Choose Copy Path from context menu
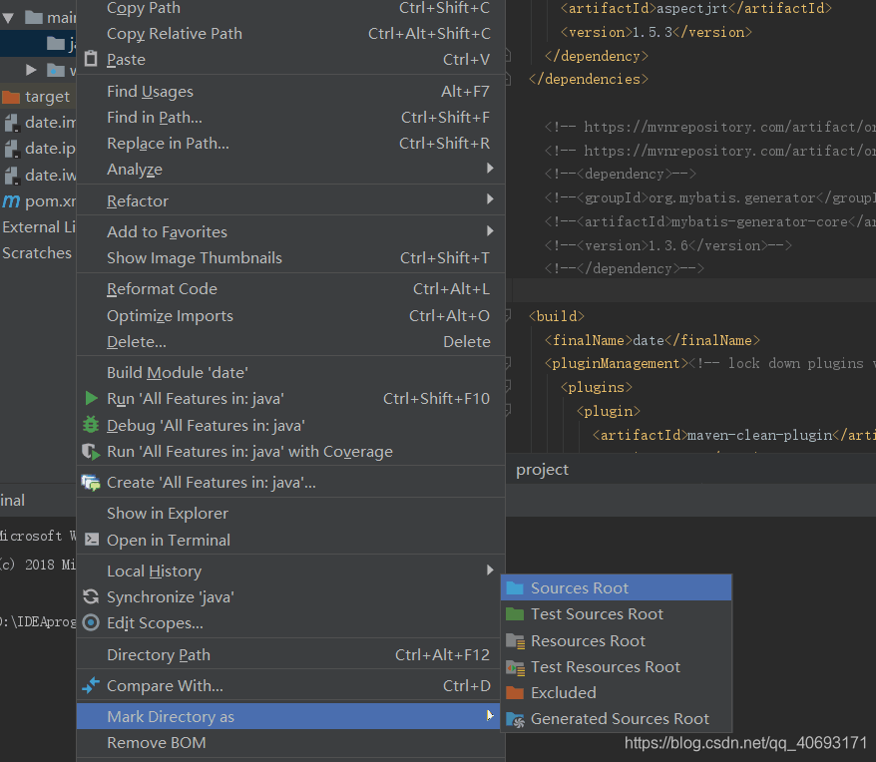The image size is (876, 762). point(290,8)
